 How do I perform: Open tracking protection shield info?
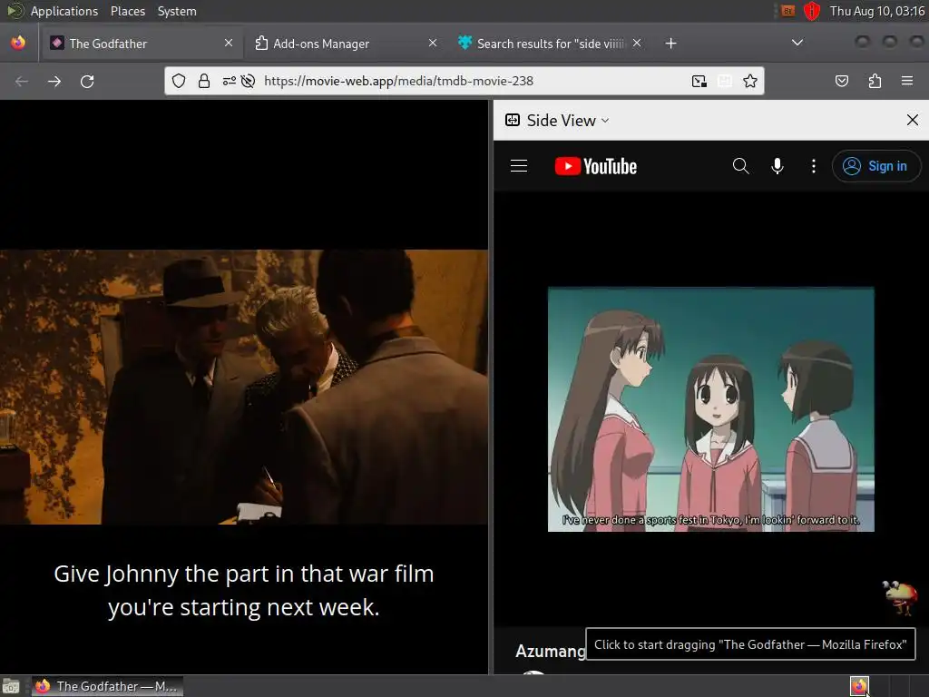[x=179, y=81]
